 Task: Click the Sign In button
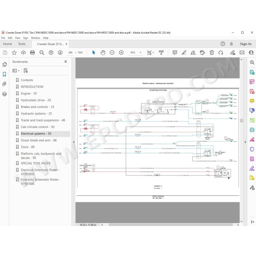(x=245, y=44)
